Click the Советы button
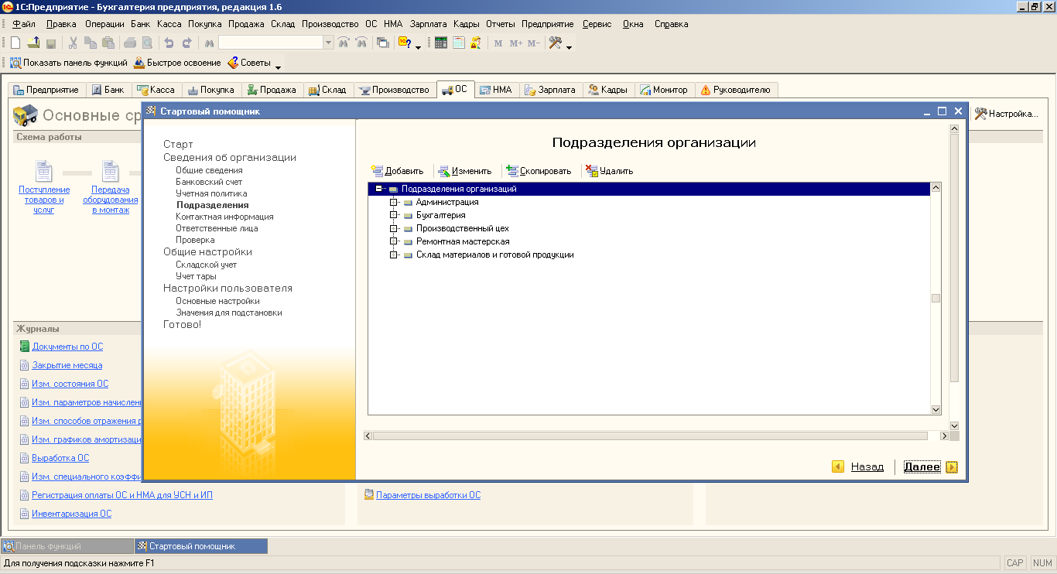 coord(248,63)
